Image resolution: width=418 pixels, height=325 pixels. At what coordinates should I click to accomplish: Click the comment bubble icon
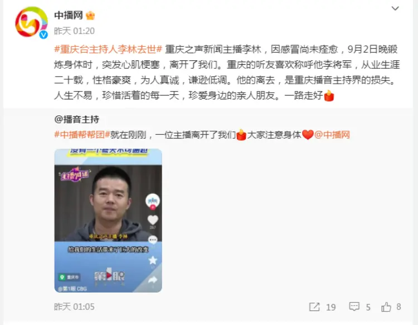tap(354, 307)
